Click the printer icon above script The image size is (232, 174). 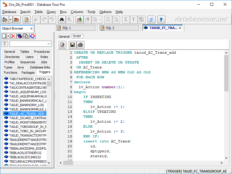pos(80,45)
